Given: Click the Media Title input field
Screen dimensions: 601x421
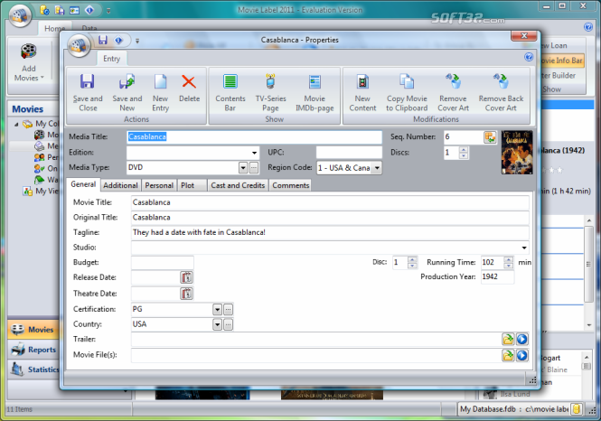Looking at the screenshot, I should 254,136.
